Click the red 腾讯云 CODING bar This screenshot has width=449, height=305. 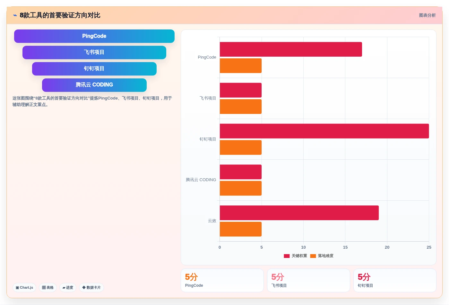(x=241, y=172)
